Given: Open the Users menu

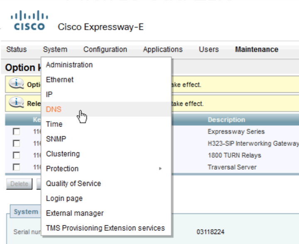Looking at the screenshot, I should point(209,49).
